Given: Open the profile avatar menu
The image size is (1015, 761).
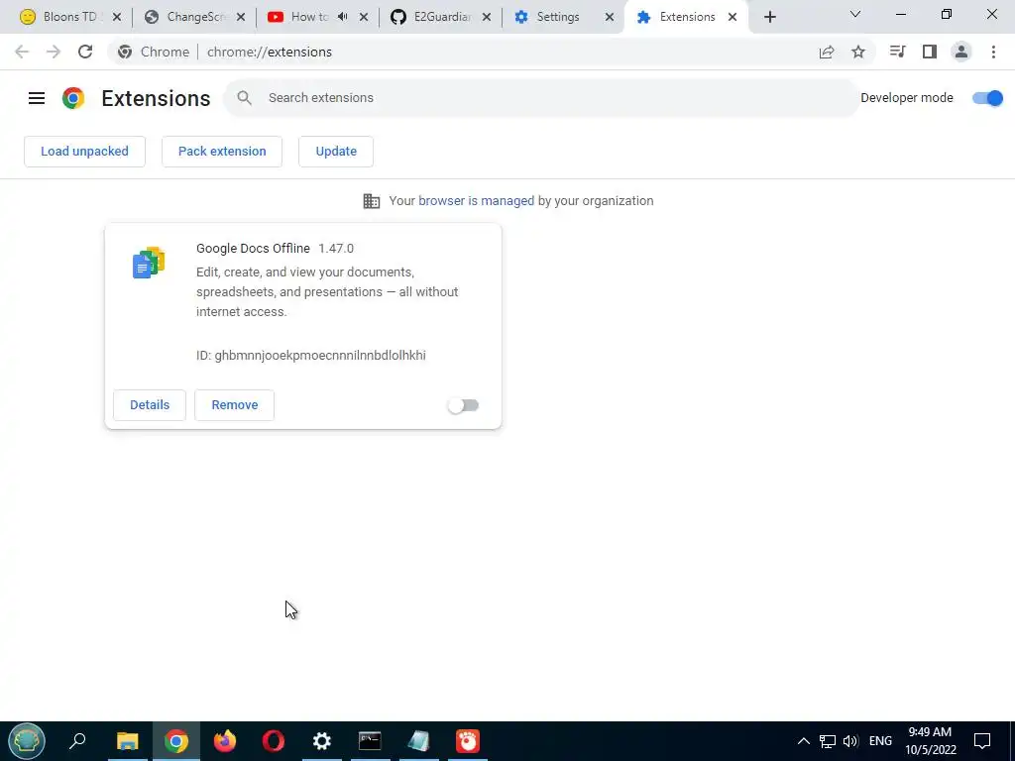Looking at the screenshot, I should point(961,52).
